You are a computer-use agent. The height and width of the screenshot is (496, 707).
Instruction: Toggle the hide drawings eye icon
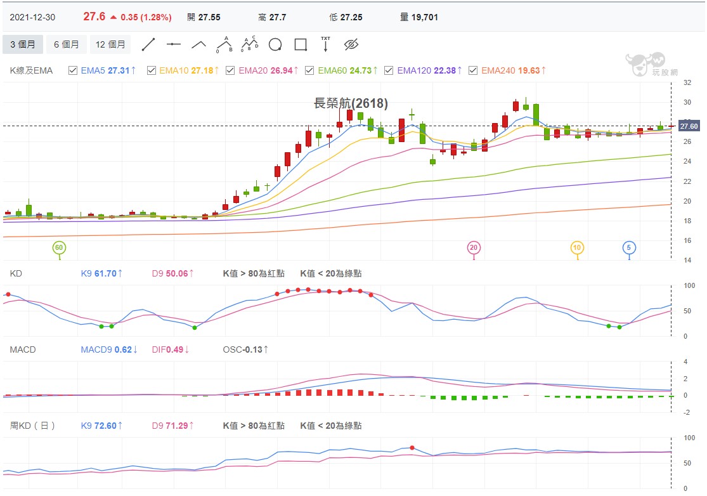tap(351, 44)
